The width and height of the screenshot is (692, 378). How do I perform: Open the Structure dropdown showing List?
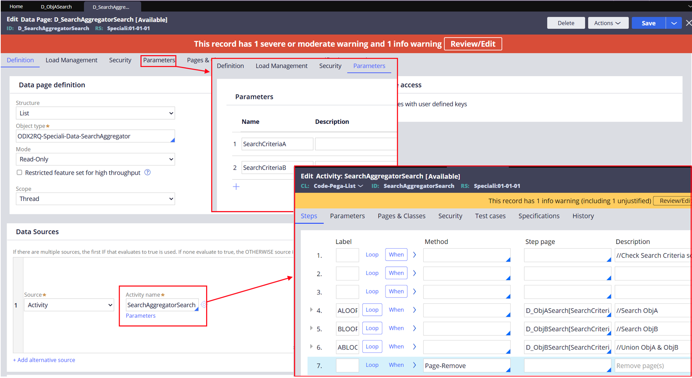point(95,113)
